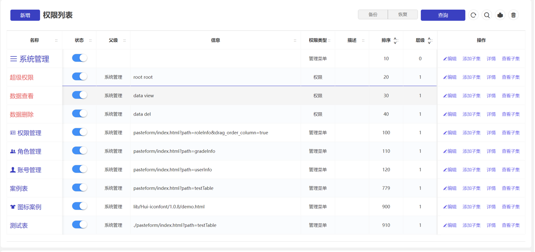Click the pencil edit icon for 超级权限 row
The width and height of the screenshot is (535, 252).
click(x=445, y=78)
